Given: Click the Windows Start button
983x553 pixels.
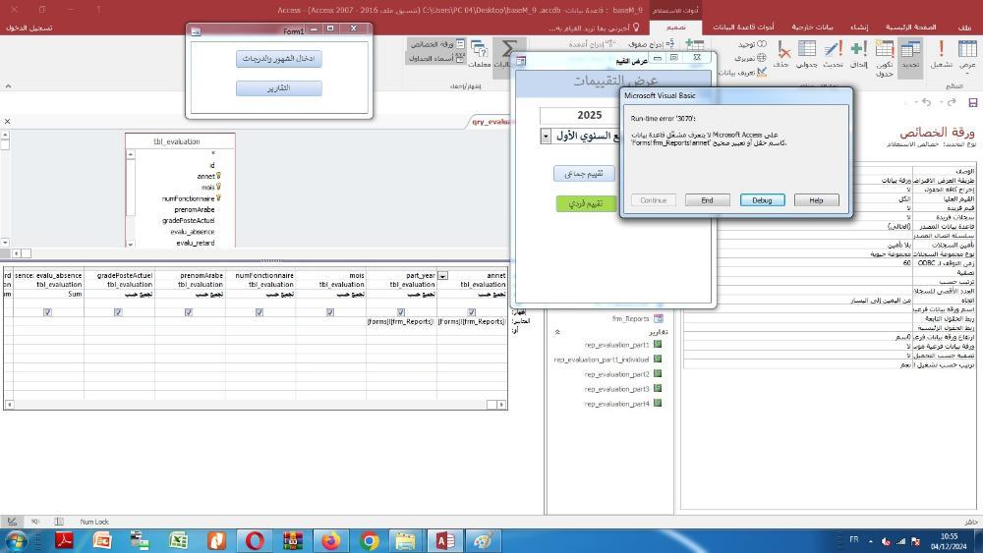Looking at the screenshot, I should [15, 540].
